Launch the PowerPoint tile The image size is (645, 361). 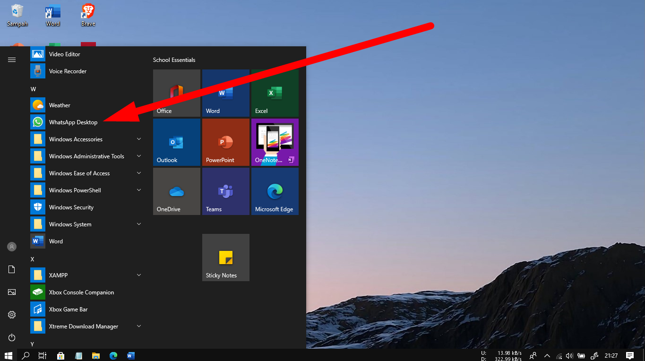point(226,142)
